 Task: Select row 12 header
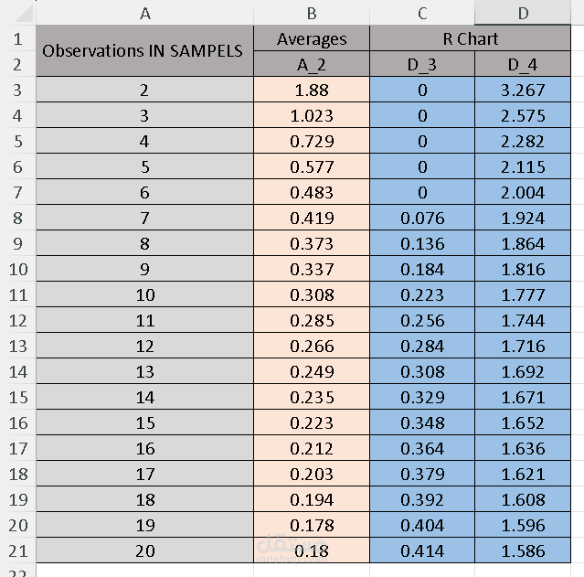(x=17, y=320)
